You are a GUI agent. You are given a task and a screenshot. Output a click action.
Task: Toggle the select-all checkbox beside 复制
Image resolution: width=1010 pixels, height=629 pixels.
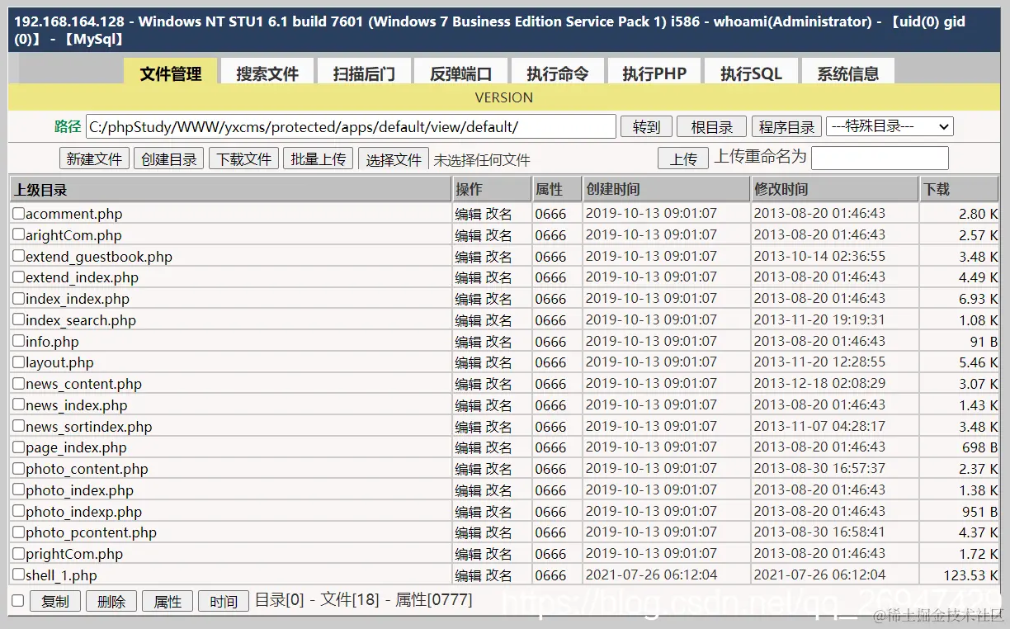tap(17, 600)
